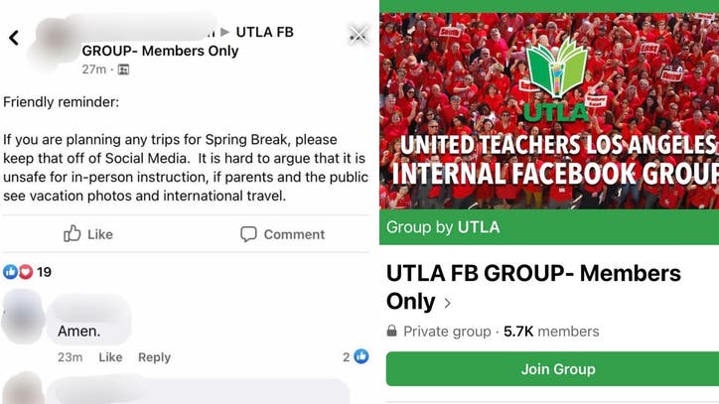Click the 27m post timestamp

point(93,69)
